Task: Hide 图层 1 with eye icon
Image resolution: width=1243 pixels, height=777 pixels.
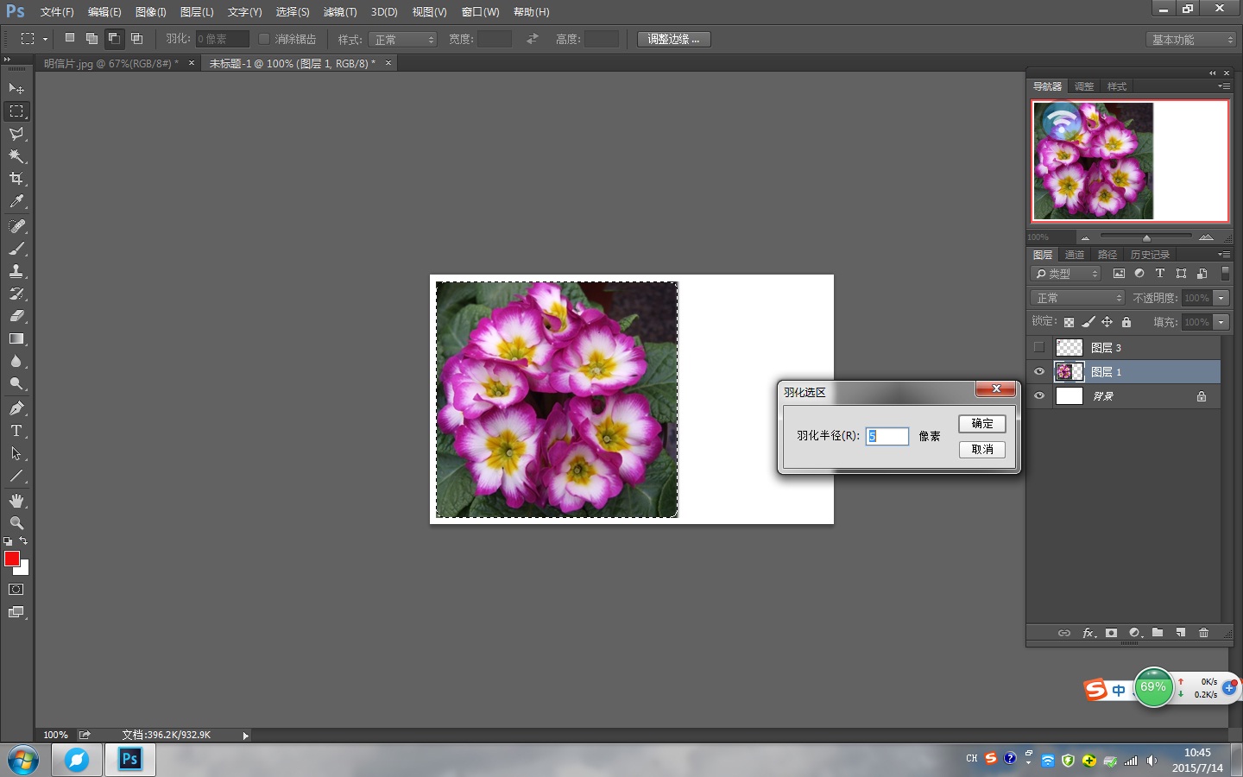Action: 1039,371
